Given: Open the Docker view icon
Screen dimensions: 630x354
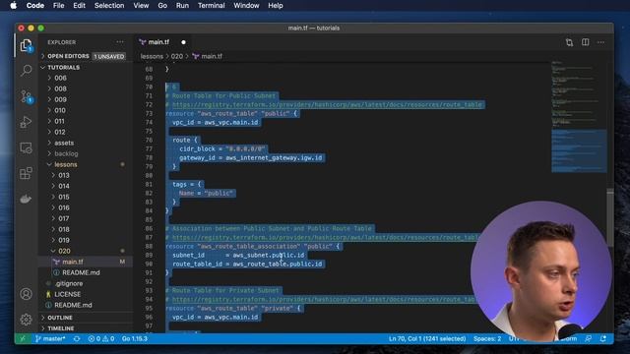Looking at the screenshot, I should coord(27,199).
